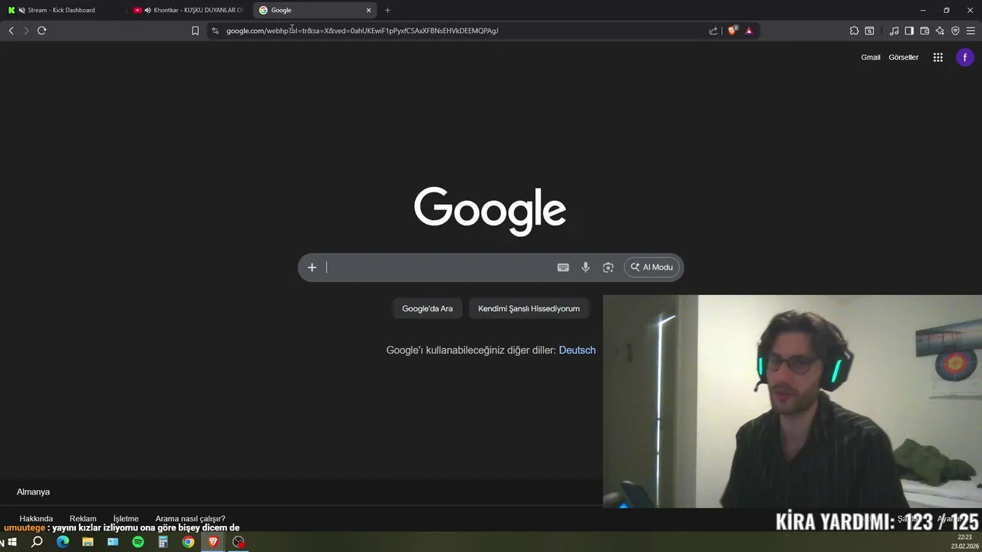Open the Brave VPN shield

point(955,31)
